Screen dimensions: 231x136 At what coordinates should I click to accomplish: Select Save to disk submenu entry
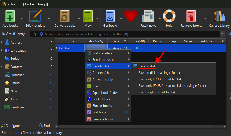pos(174,66)
